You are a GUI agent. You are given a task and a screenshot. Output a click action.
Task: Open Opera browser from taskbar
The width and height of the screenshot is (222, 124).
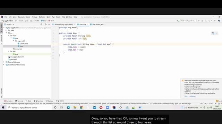click(101, 107)
